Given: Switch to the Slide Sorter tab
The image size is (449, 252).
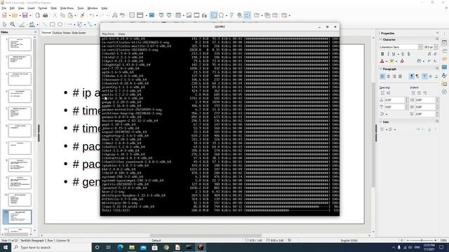Looking at the screenshot, I should pos(79,33).
